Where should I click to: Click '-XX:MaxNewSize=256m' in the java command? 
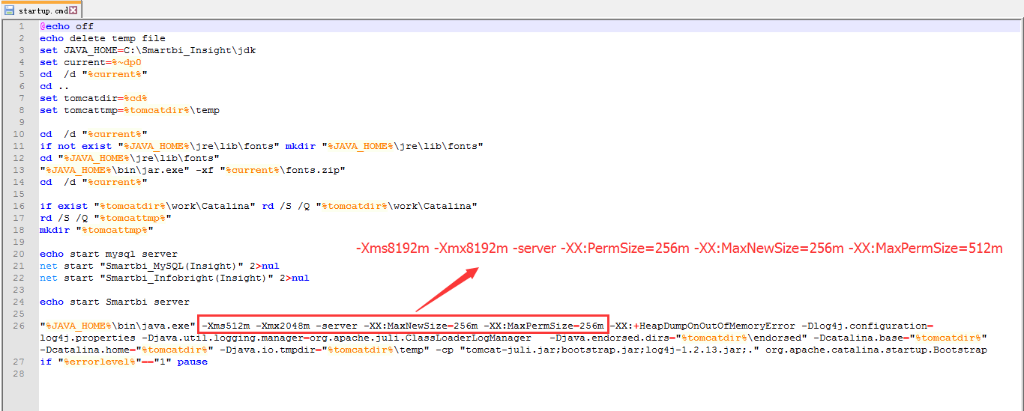coord(421,326)
